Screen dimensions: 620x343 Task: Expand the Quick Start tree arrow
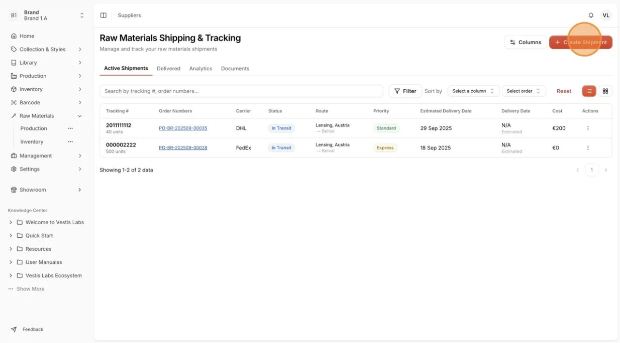click(x=11, y=236)
